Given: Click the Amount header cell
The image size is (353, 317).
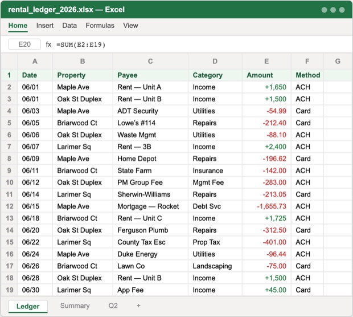Looking at the screenshot, I should click(x=266, y=75).
